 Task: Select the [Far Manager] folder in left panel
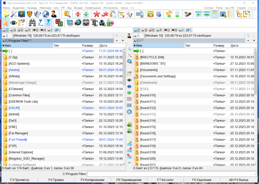(x=63, y=133)
